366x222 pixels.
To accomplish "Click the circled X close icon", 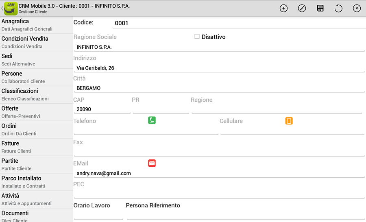I will click(357, 9).
